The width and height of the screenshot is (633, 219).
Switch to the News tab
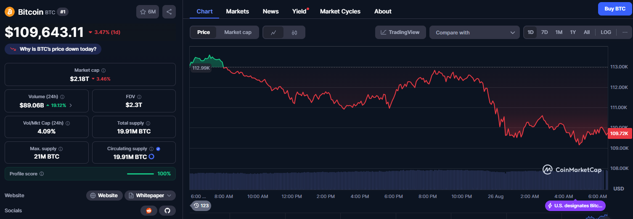pos(270,11)
